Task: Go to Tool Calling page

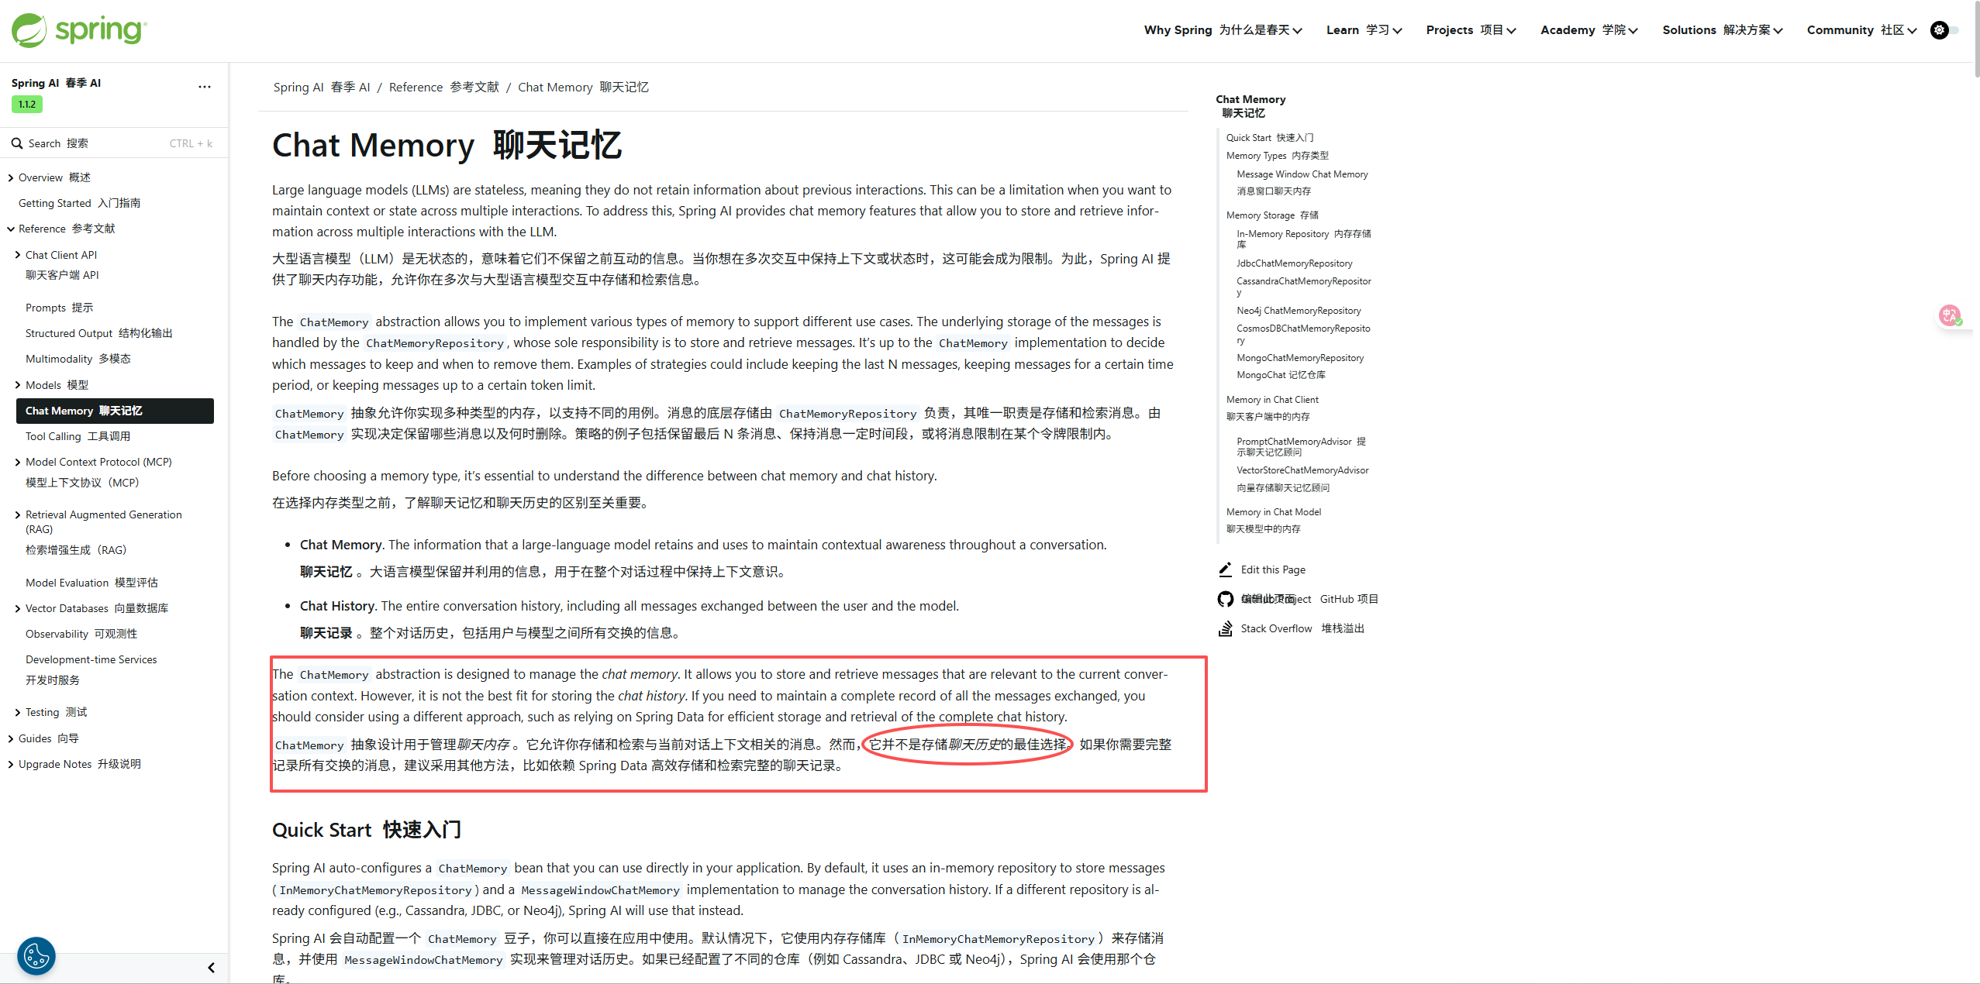Action: [78, 436]
